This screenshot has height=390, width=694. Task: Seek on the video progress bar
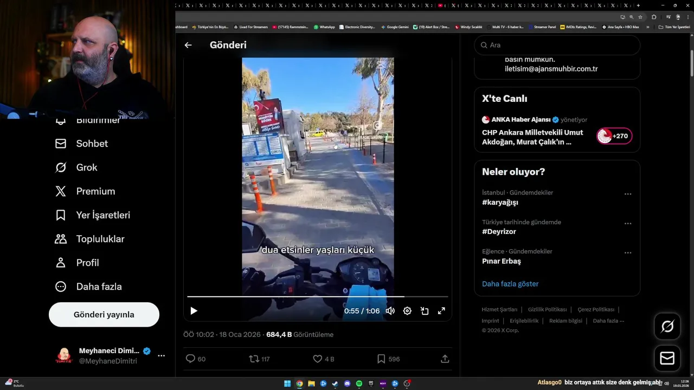pyautogui.click(x=318, y=296)
